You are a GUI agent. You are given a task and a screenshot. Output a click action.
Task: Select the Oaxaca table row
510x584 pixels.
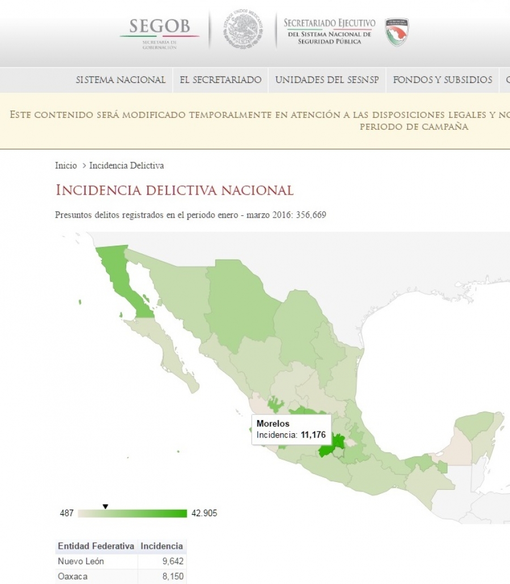point(121,576)
